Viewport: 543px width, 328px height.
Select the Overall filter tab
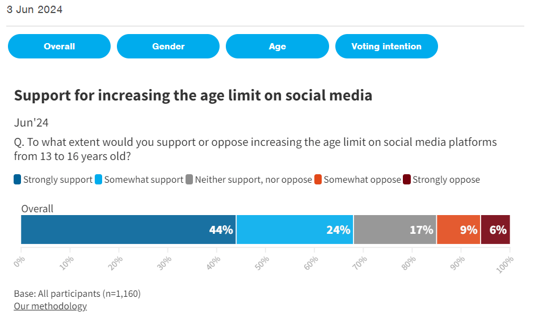(59, 47)
